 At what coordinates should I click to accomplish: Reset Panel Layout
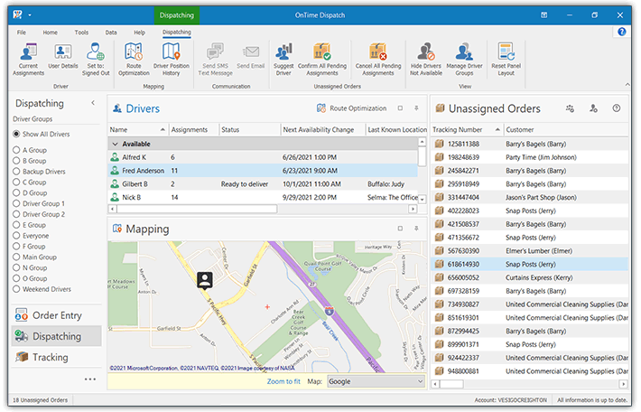(x=506, y=60)
